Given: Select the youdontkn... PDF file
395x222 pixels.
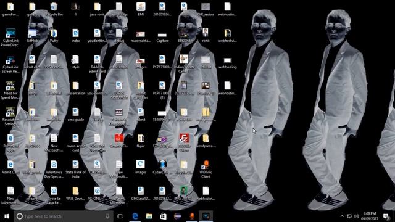Looking at the screenshot, I should 98,35.
